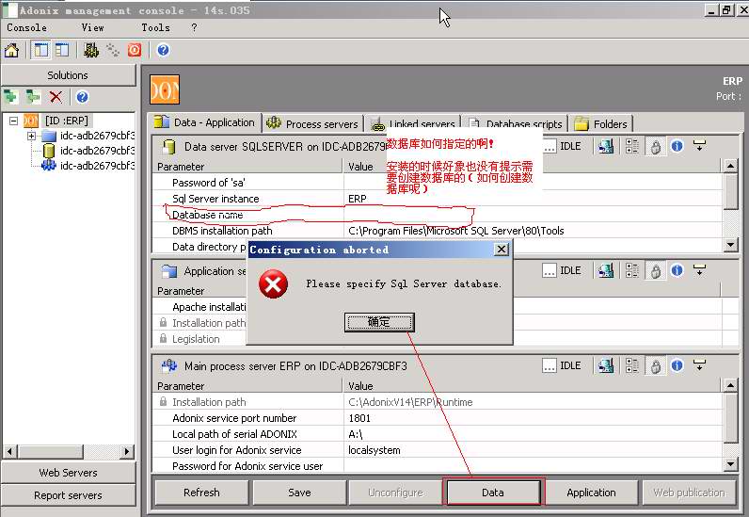Click the green add solution icon
The image size is (749, 517).
click(10, 97)
